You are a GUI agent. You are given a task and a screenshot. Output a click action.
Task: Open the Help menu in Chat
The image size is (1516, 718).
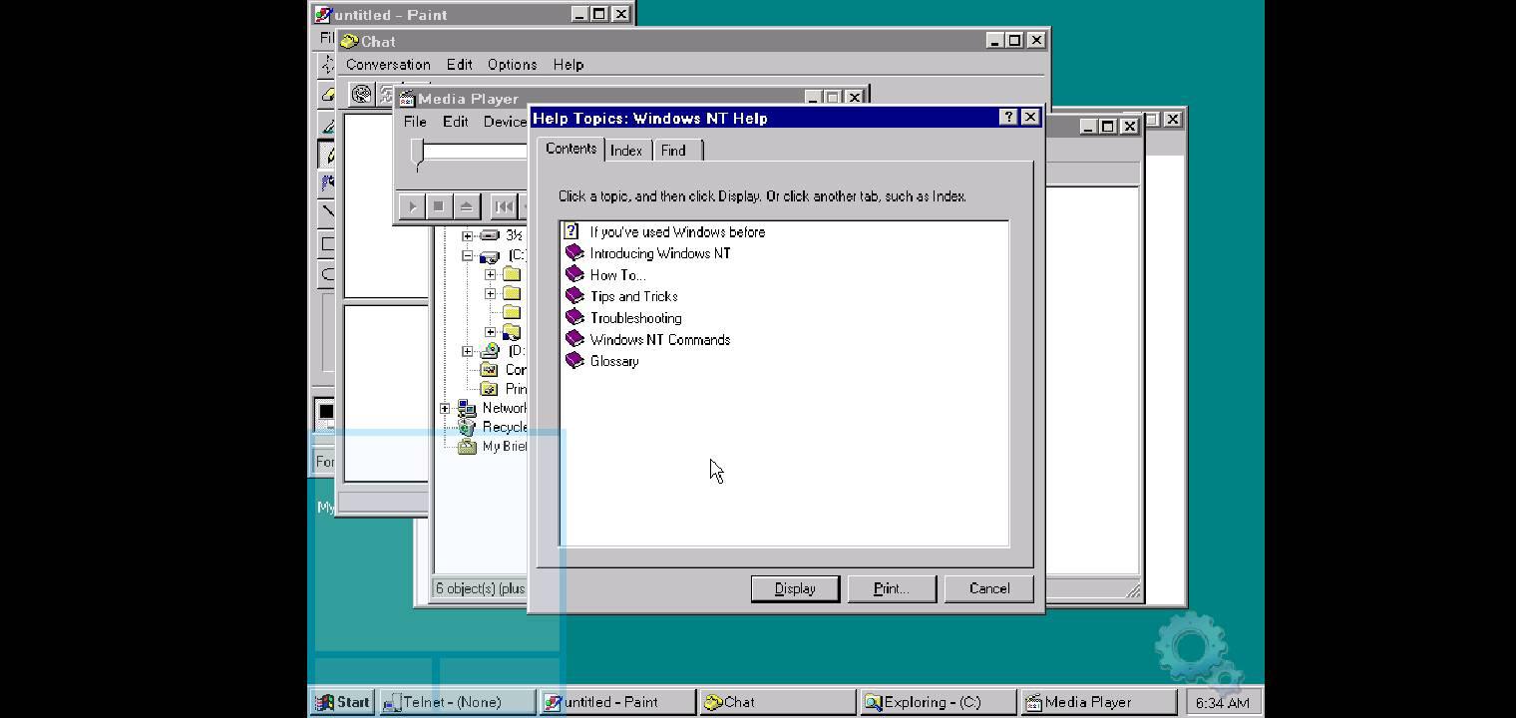(x=568, y=65)
